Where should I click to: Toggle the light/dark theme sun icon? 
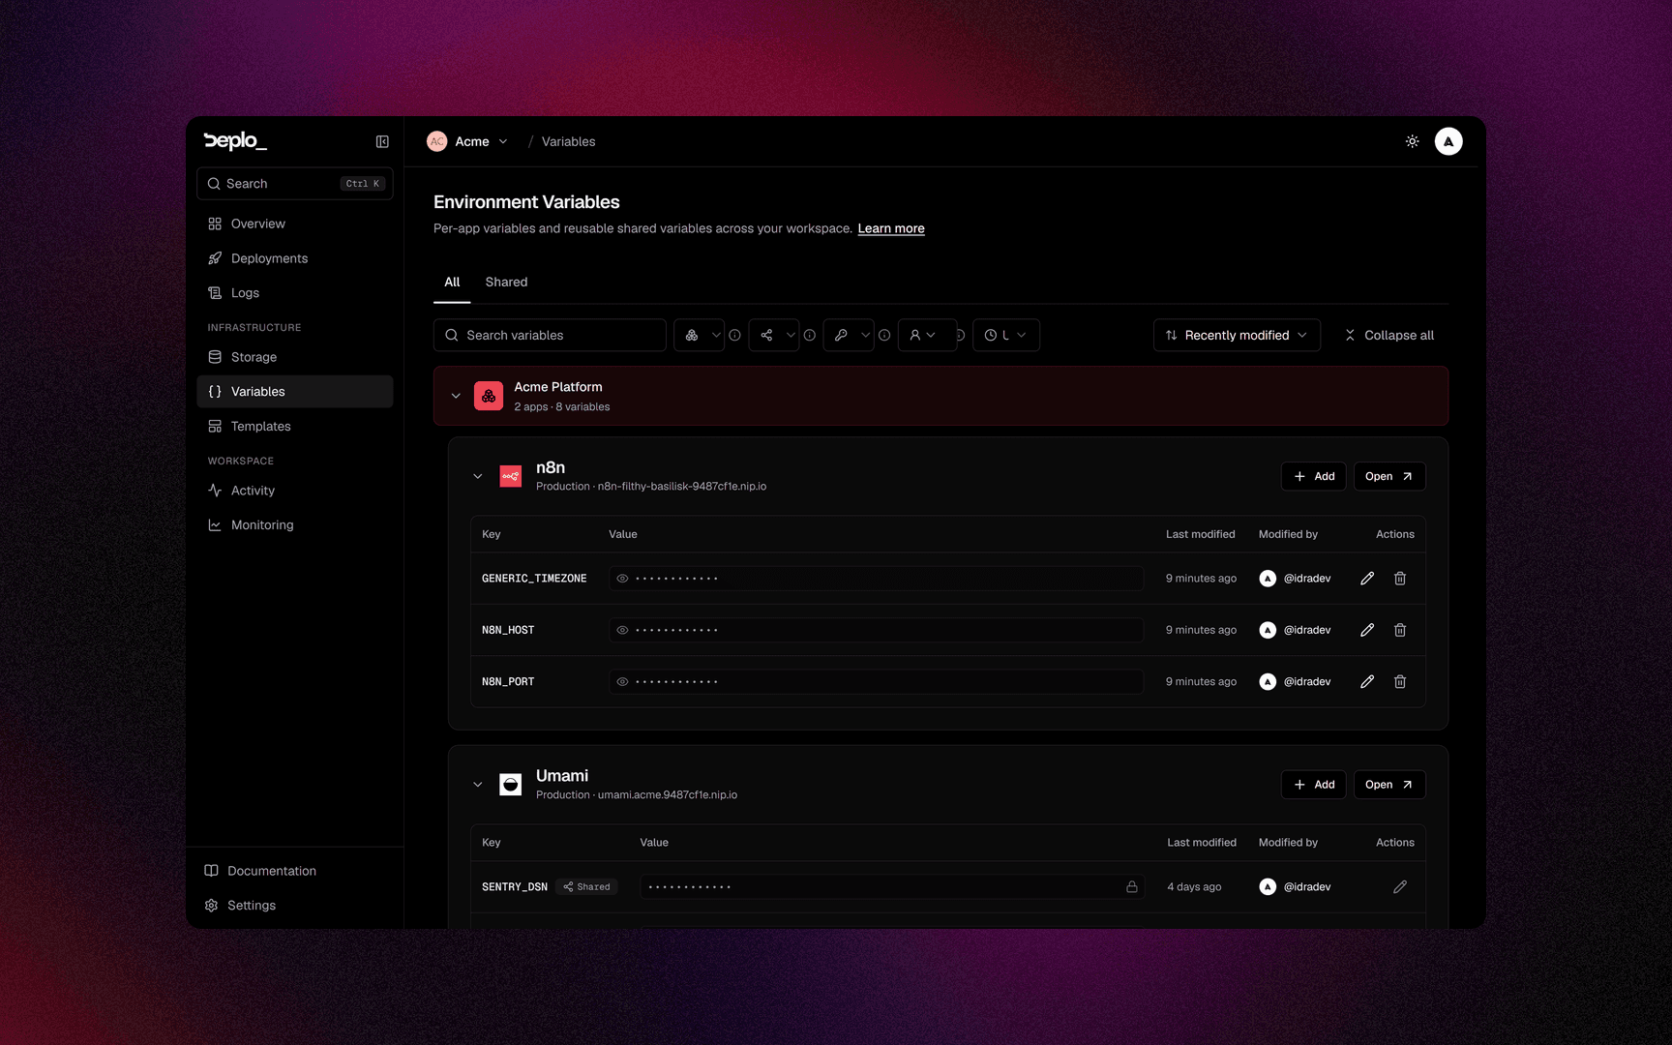1413,141
